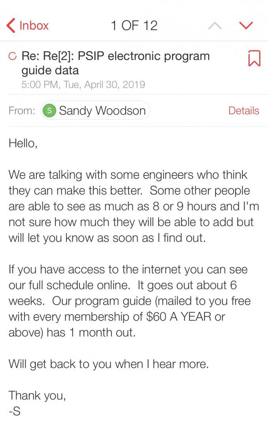Screen dimensions: 268x428
Task: Tap the Will get back to you line
Action: 109,364
